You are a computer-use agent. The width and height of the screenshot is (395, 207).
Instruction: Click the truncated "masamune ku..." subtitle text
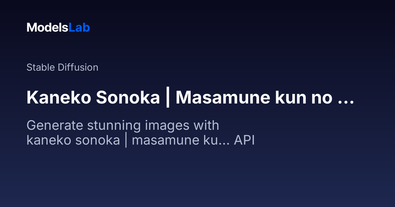(x=181, y=140)
